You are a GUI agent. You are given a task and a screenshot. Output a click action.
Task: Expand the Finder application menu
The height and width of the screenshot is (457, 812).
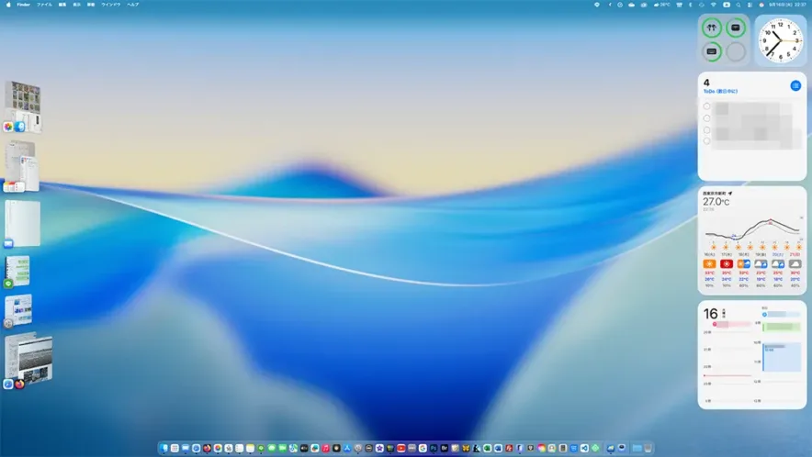click(x=24, y=5)
